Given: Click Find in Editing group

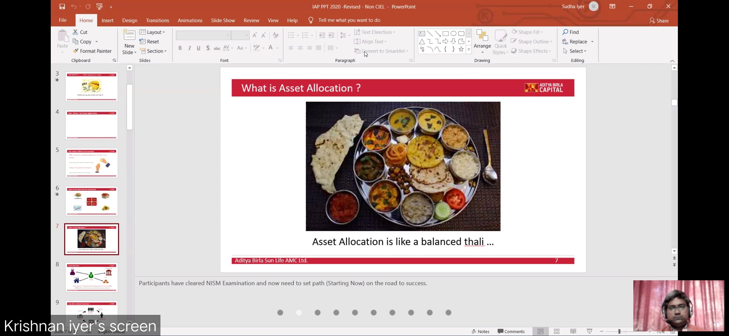Looking at the screenshot, I should tap(571, 32).
